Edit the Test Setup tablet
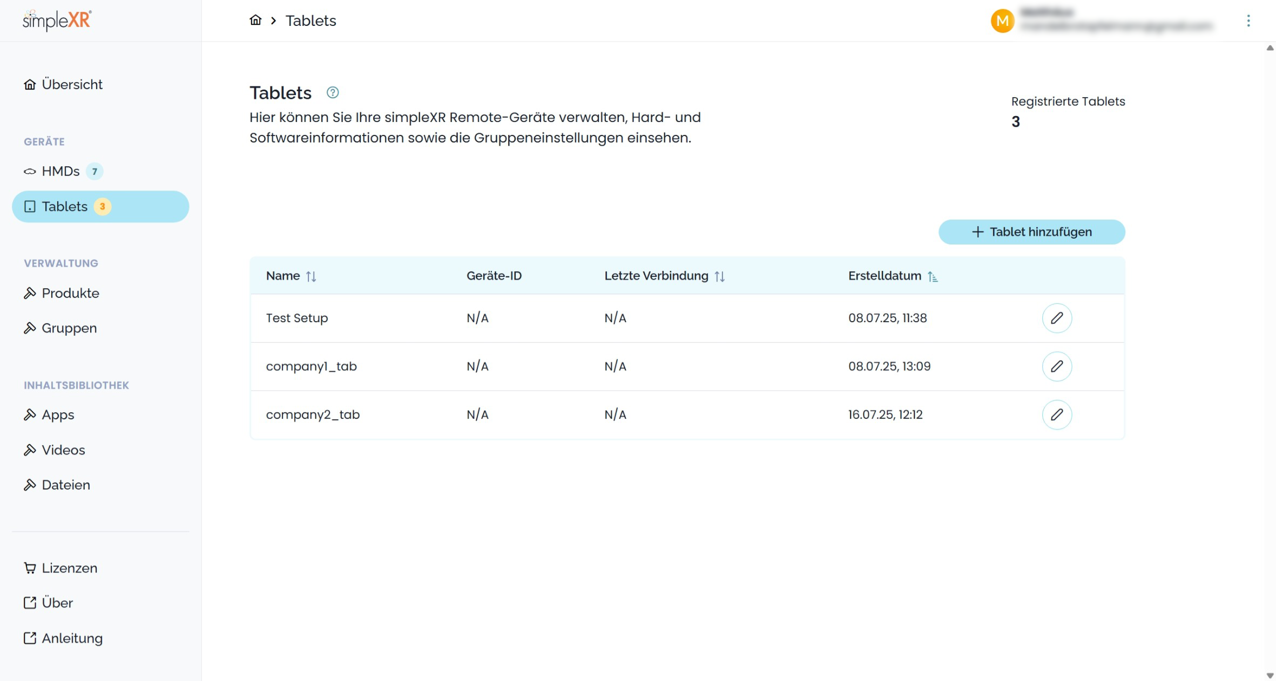Screen dimensions: 1276x681 1056,318
